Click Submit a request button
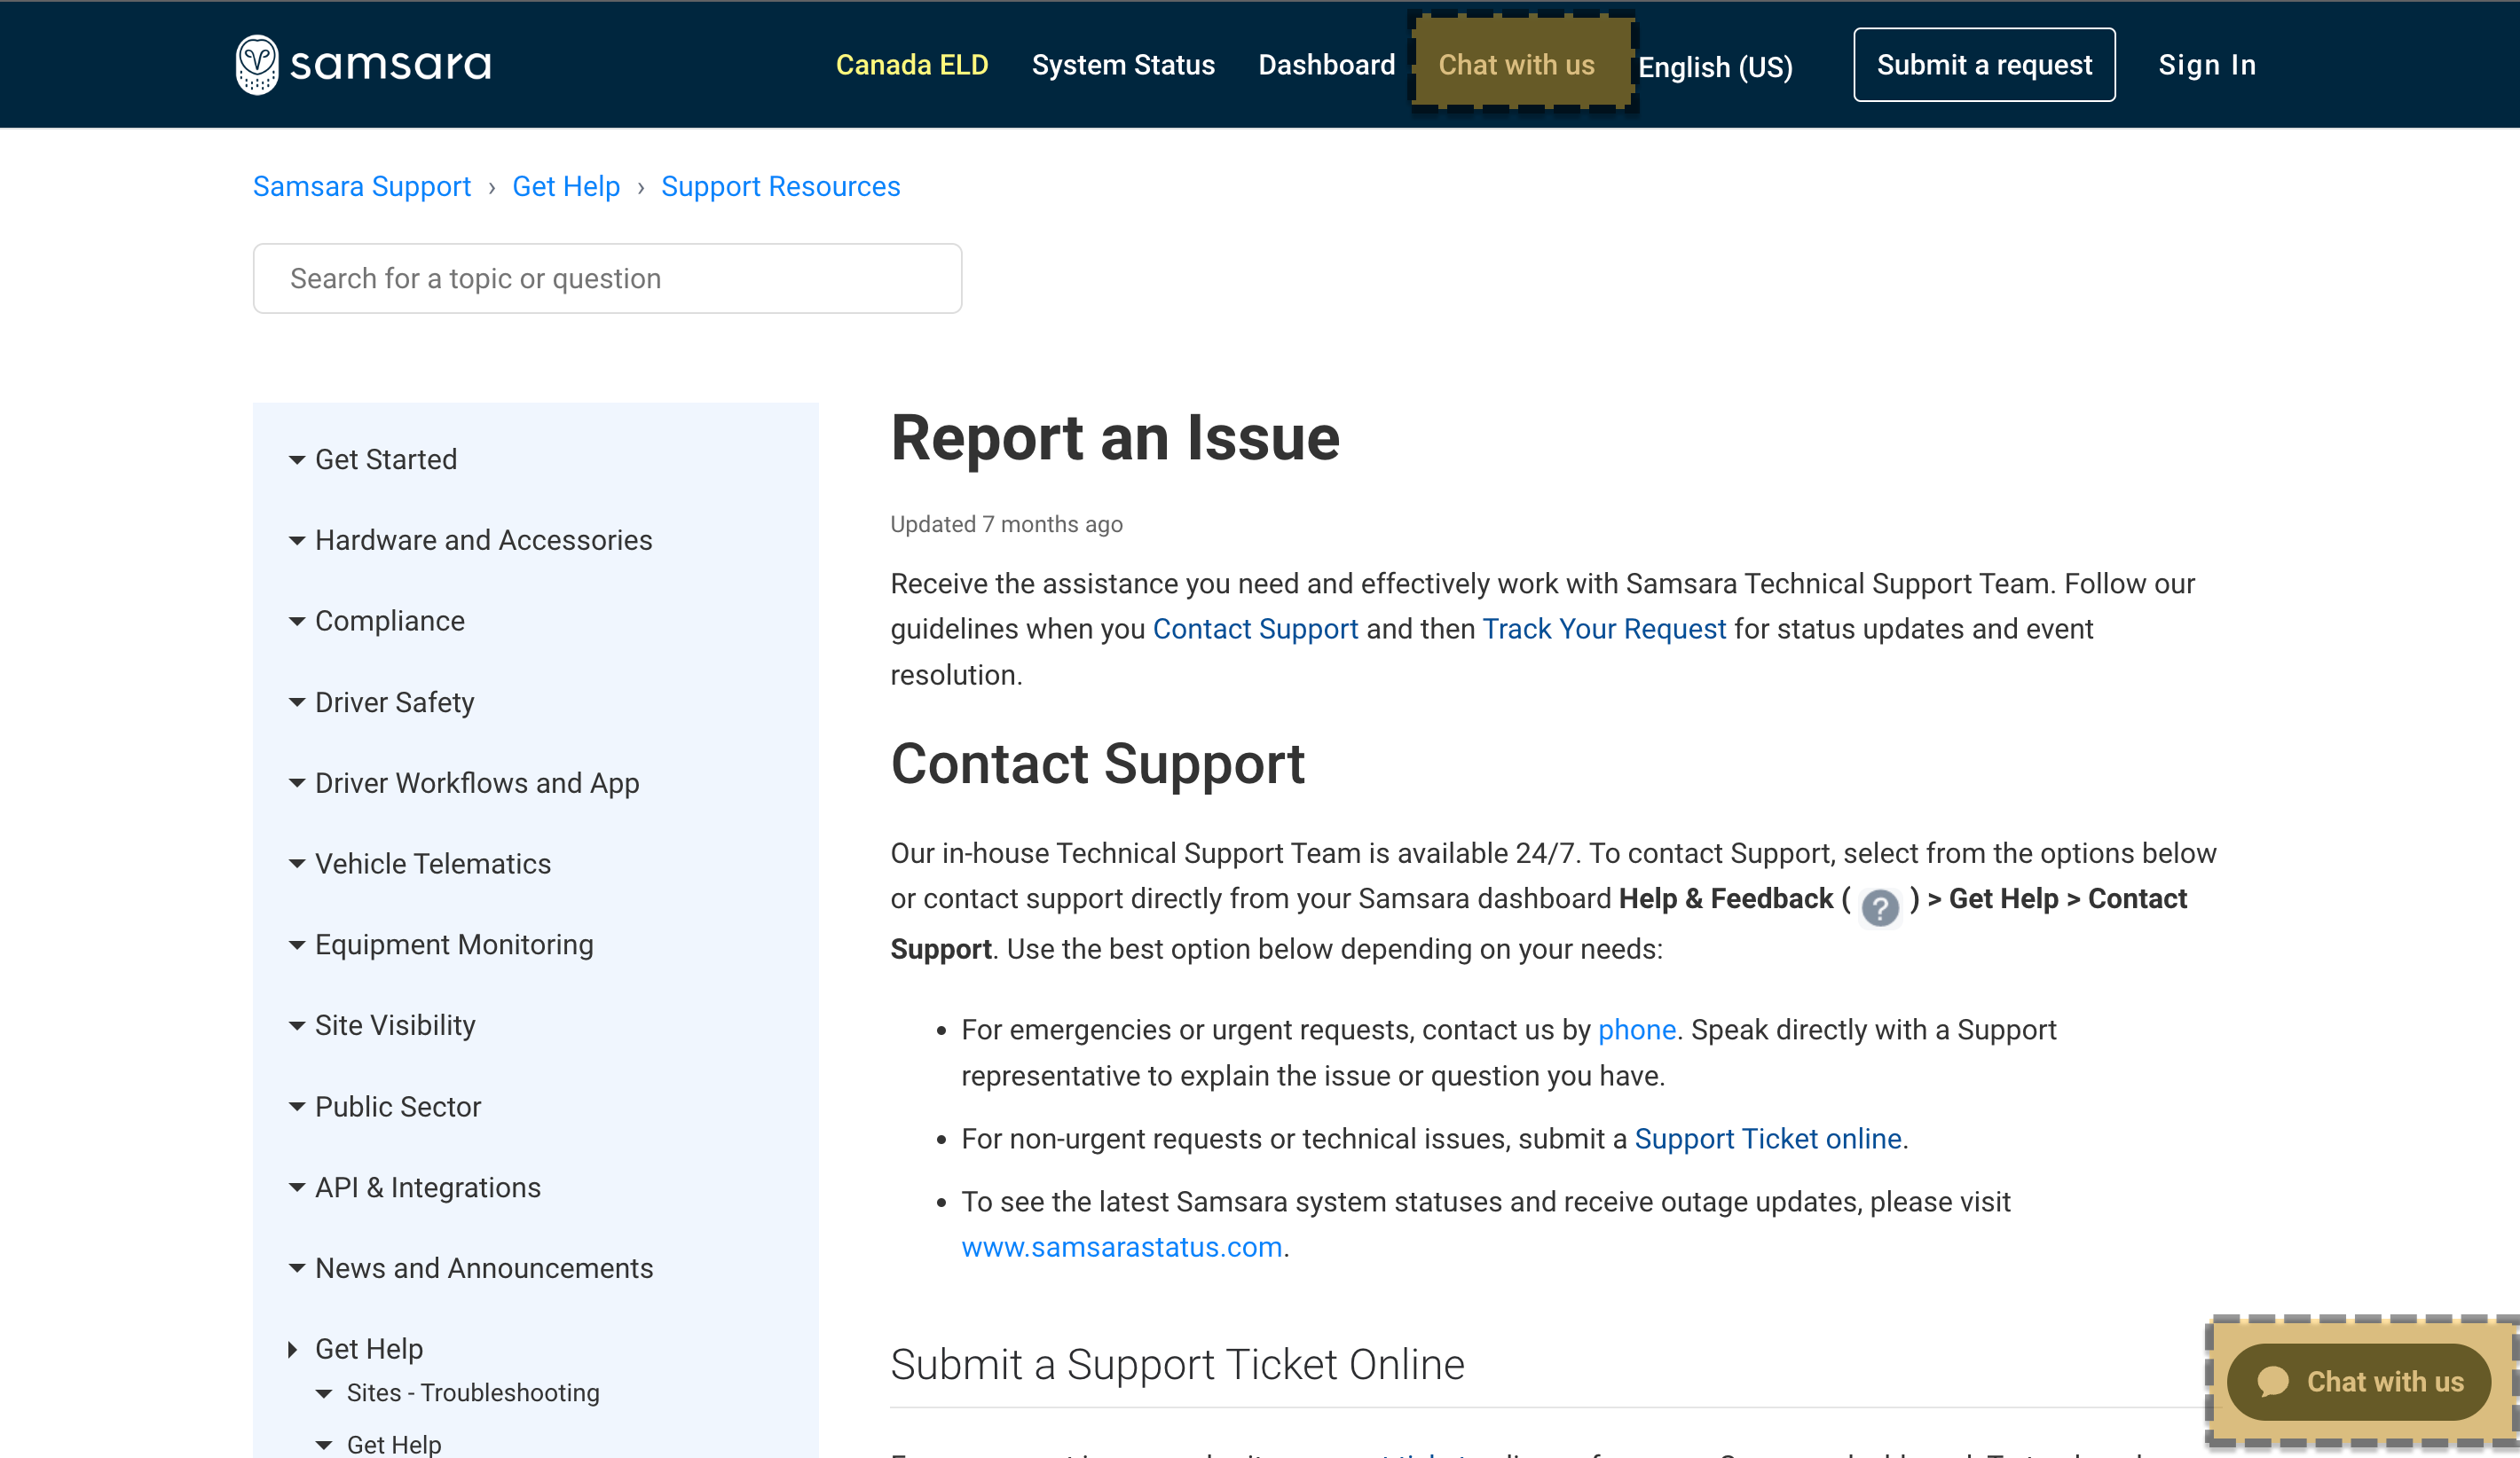The width and height of the screenshot is (2520, 1458). point(1984,65)
